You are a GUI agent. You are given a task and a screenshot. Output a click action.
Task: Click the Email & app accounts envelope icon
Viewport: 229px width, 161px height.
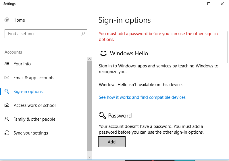tap(7, 78)
